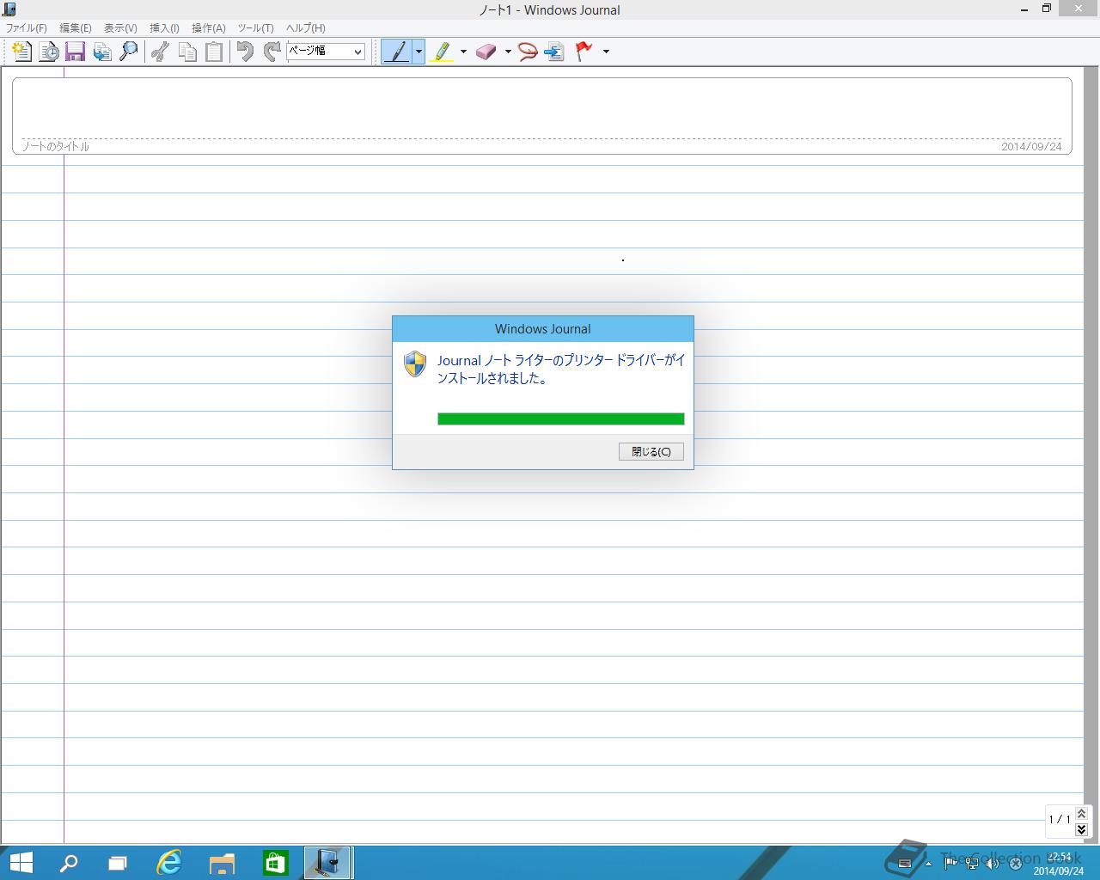
Task: Click the import icon beside Save
Action: (x=102, y=52)
